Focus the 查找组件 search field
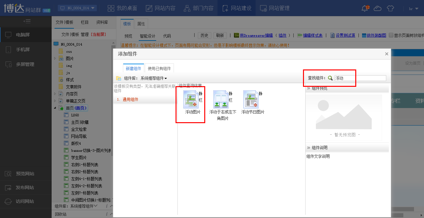The height and width of the screenshot is (218, 424). [x=360, y=78]
